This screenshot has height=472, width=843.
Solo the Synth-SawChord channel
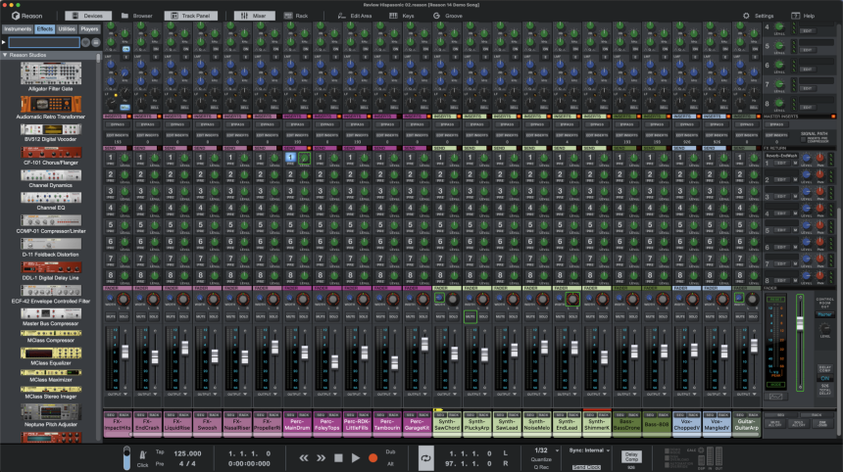point(453,317)
